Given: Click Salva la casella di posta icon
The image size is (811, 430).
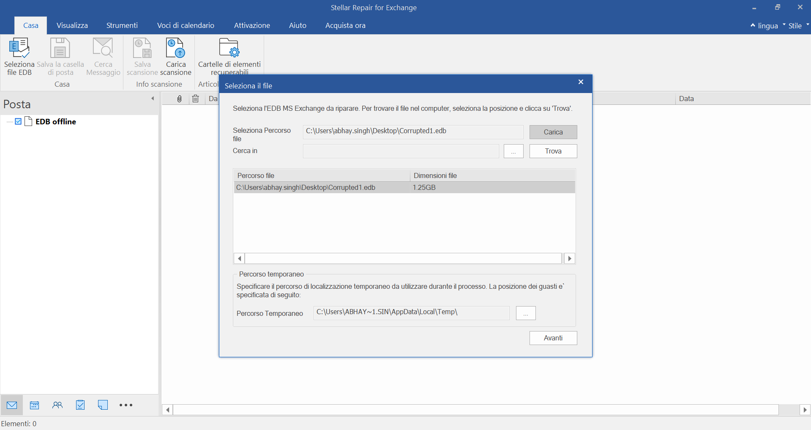Looking at the screenshot, I should point(60,48).
